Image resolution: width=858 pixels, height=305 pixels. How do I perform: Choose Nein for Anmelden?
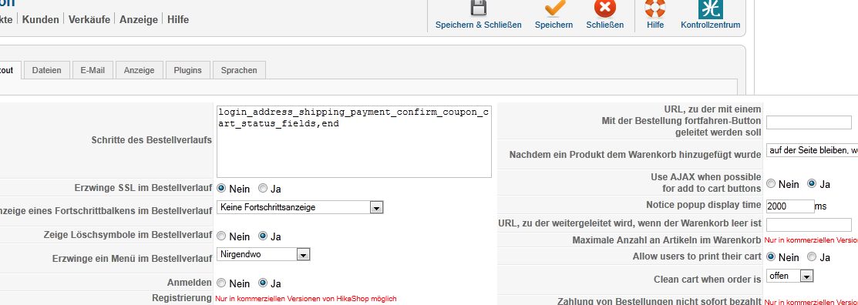click(x=221, y=283)
